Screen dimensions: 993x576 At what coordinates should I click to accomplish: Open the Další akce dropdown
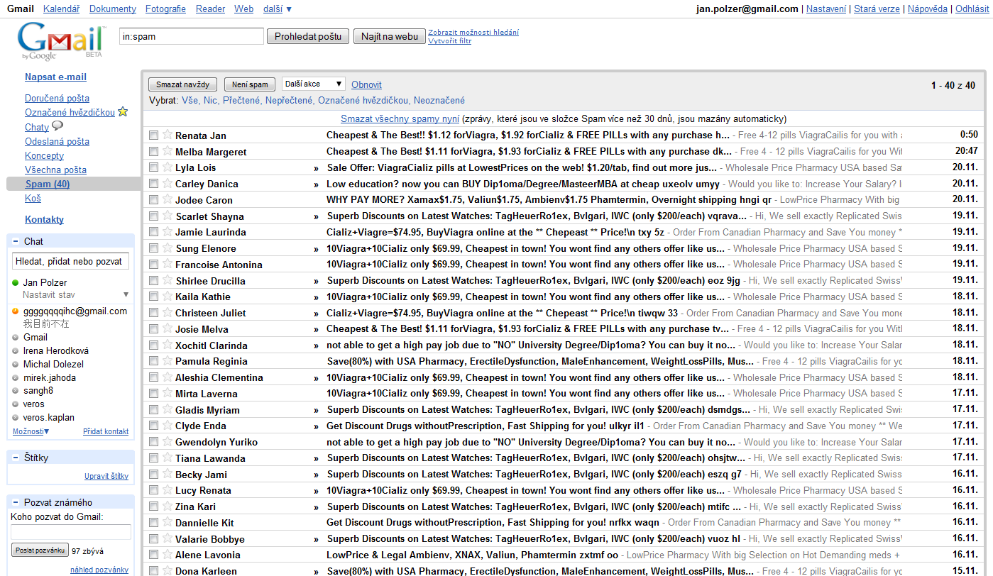pyautogui.click(x=314, y=84)
